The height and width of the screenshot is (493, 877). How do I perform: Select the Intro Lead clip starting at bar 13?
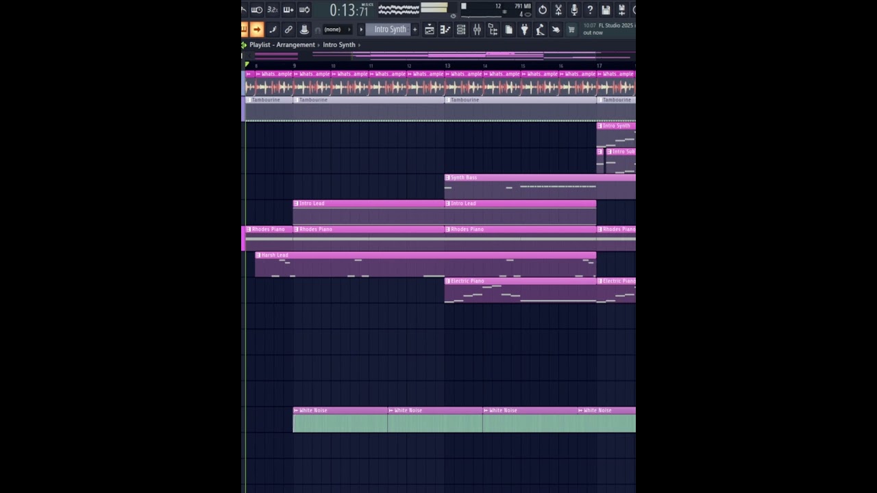click(520, 212)
